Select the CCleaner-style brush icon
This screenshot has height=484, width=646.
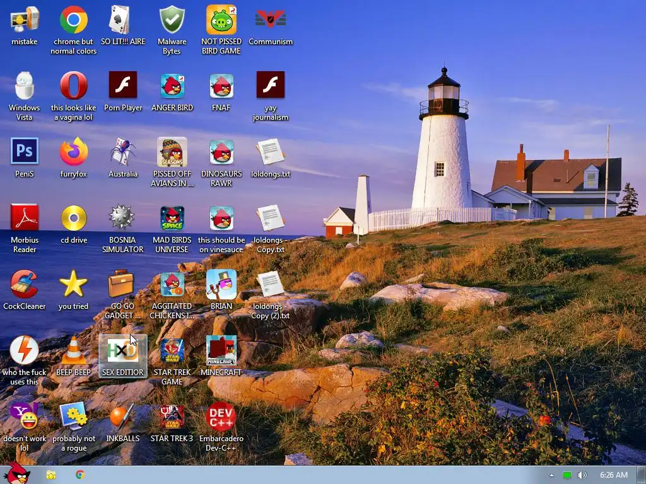25,284
